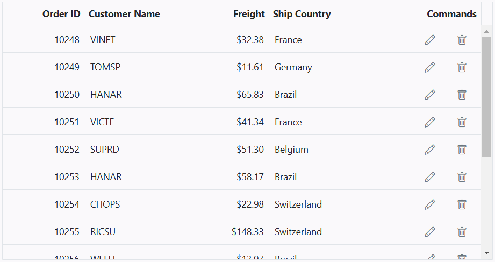Viewport: 495px width, 262px height.
Task: Sort by the Customer Name header
Action: tap(124, 14)
